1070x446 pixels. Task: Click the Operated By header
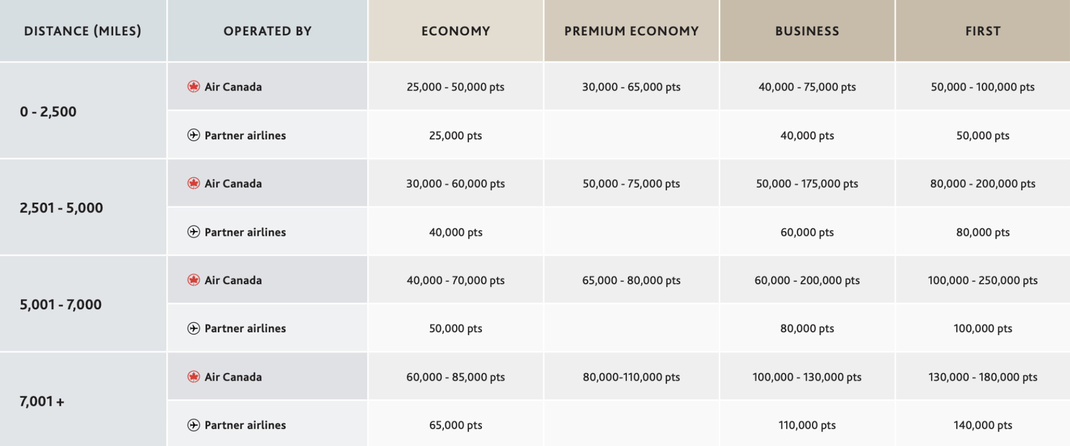tap(267, 31)
